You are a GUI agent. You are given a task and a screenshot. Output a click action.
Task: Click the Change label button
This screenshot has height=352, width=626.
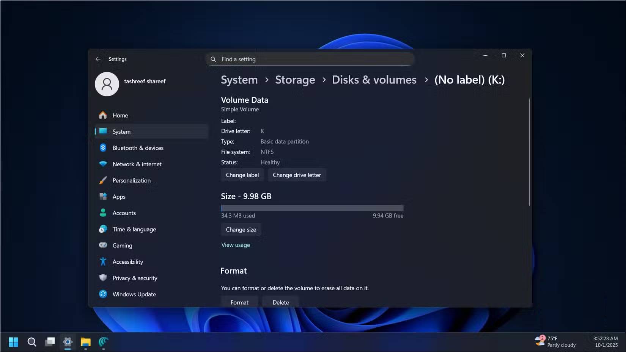point(242,175)
